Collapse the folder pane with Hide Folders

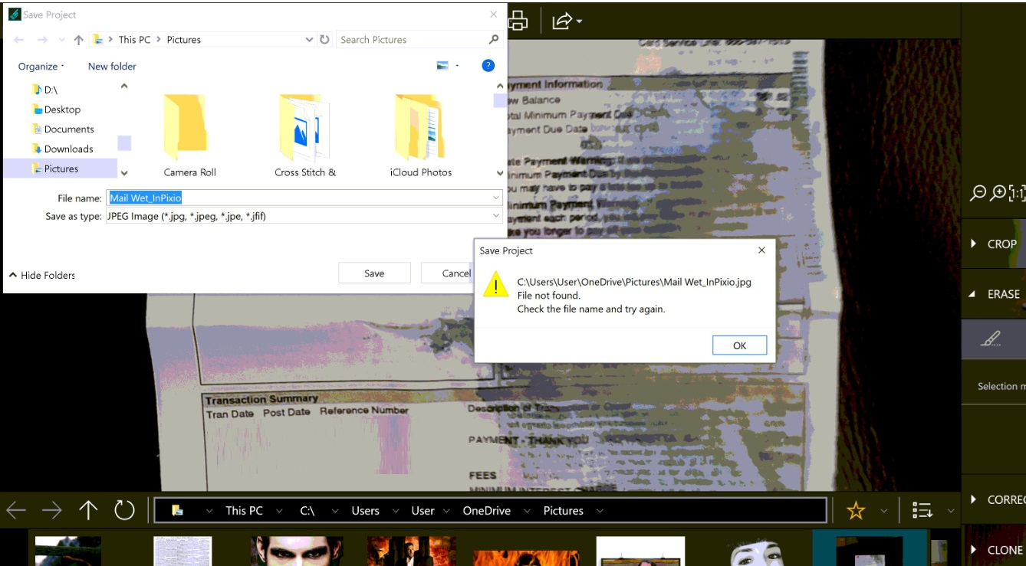click(x=42, y=275)
